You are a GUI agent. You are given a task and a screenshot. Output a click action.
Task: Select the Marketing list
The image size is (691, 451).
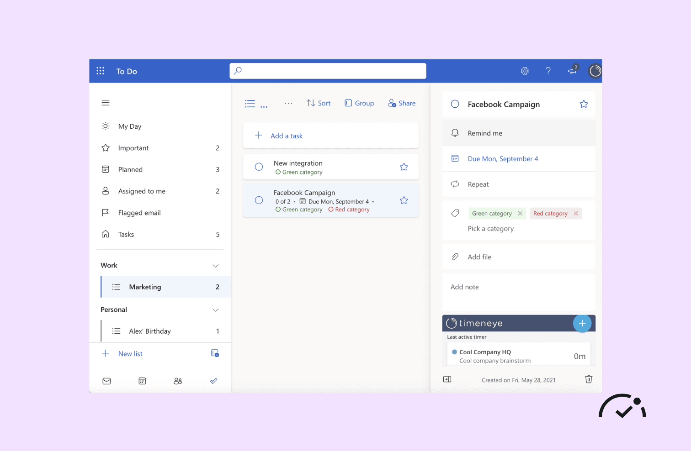tap(166, 287)
